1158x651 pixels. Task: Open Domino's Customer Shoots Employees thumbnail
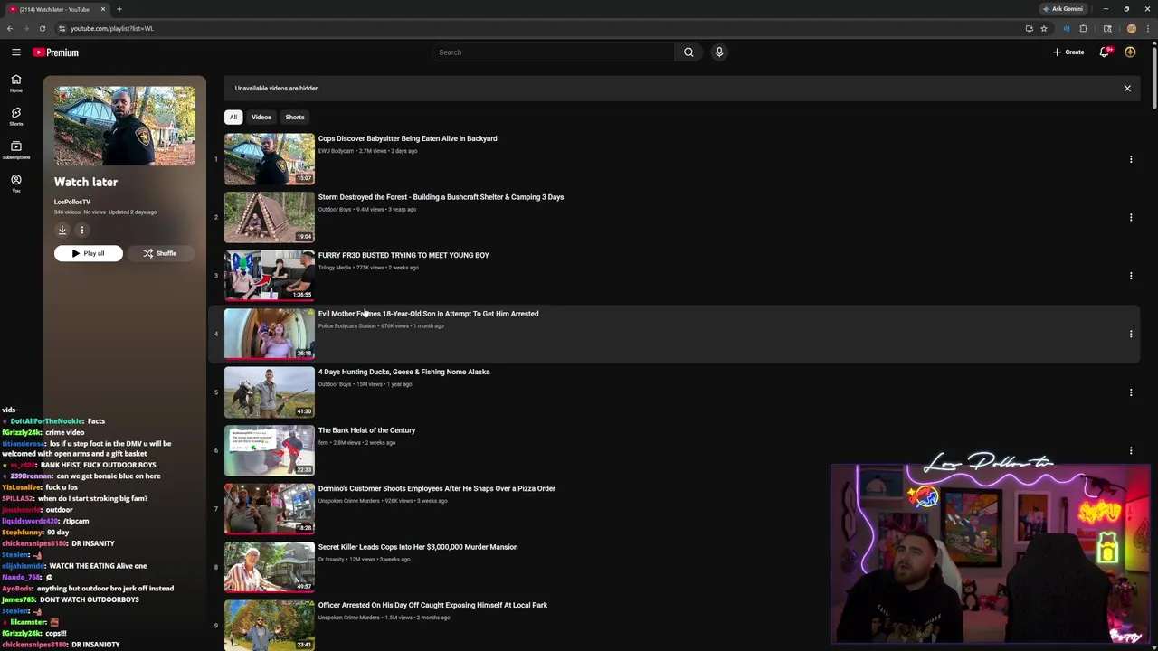click(270, 509)
